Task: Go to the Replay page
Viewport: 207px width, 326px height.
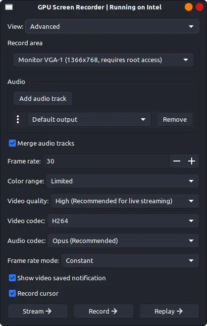Action: tap(169, 311)
